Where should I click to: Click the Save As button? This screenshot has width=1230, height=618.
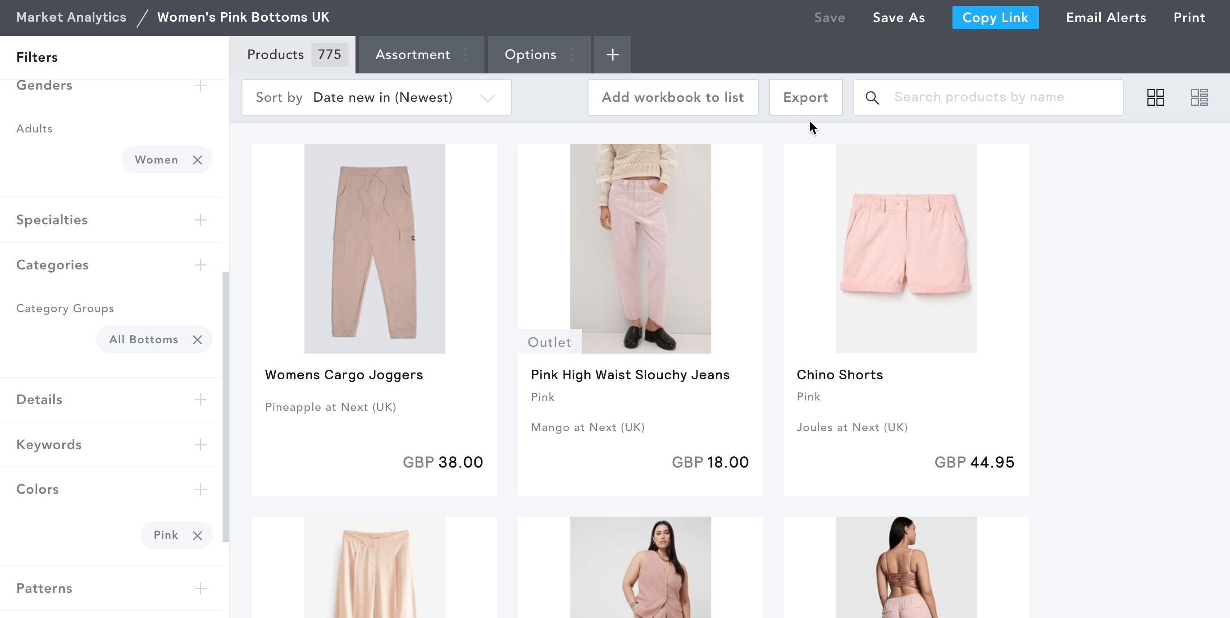coord(899,18)
